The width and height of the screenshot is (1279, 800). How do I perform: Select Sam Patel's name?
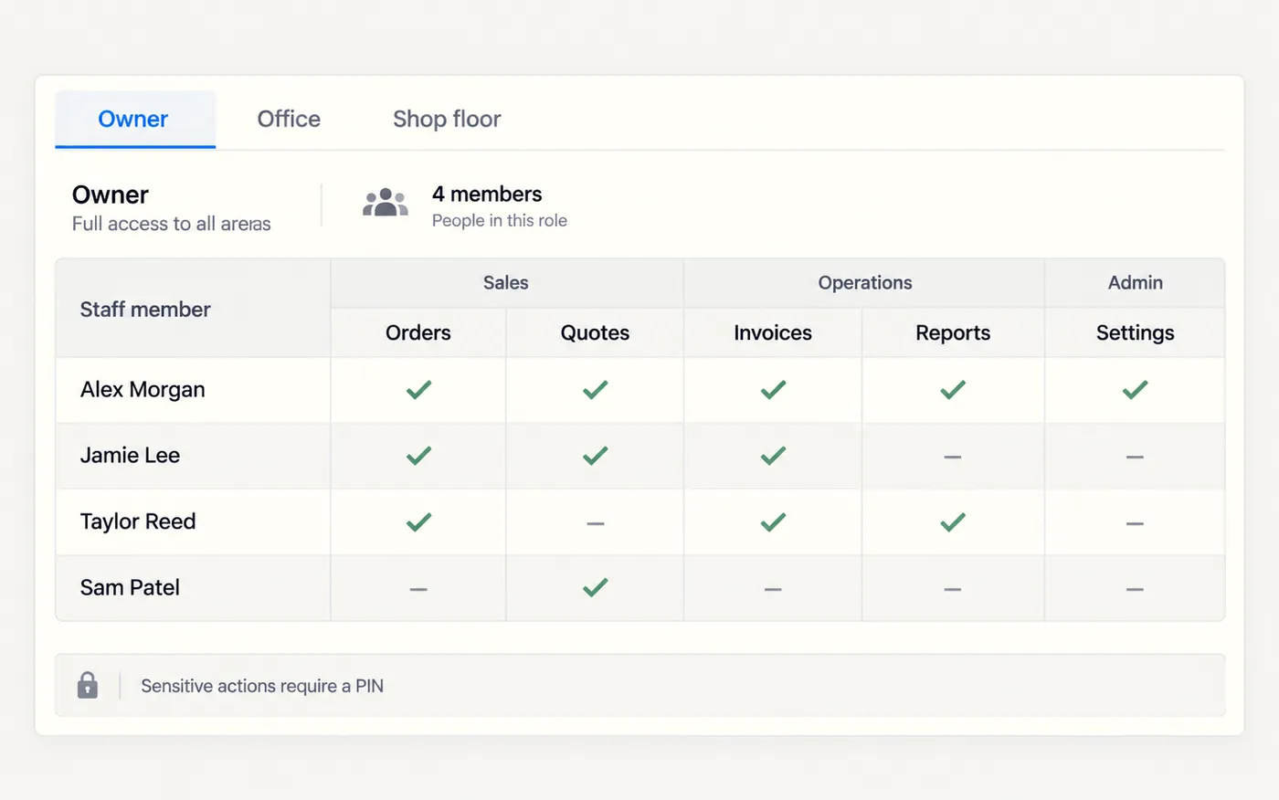coord(130,587)
